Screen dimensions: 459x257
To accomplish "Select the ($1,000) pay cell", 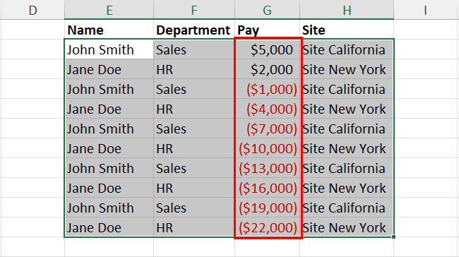I will [x=267, y=89].
